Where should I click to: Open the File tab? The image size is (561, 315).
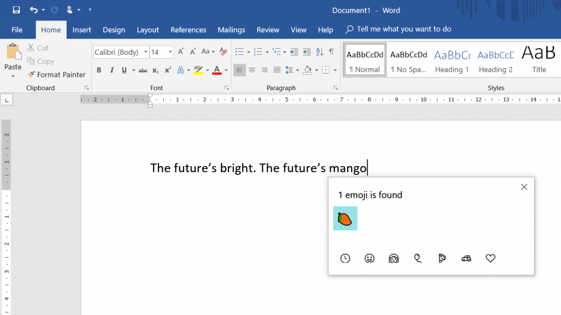point(17,30)
